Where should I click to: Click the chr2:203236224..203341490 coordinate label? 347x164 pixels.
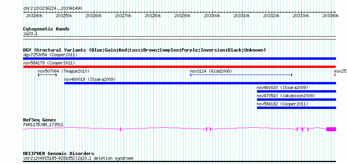click(x=53, y=9)
